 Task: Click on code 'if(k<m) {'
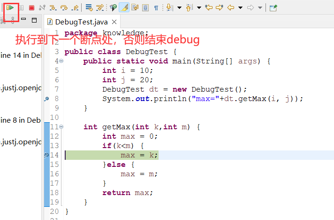tap(123, 146)
